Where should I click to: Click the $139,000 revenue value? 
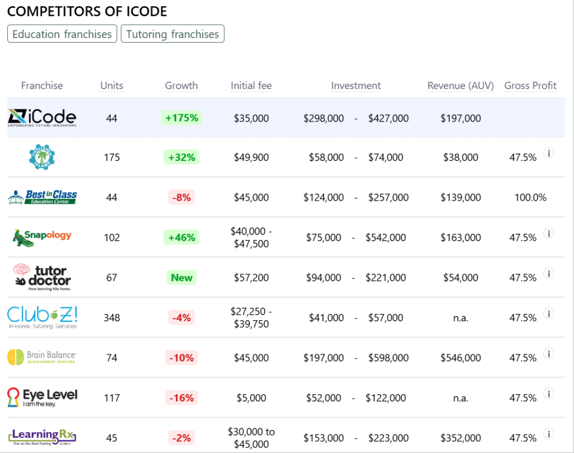tap(461, 197)
